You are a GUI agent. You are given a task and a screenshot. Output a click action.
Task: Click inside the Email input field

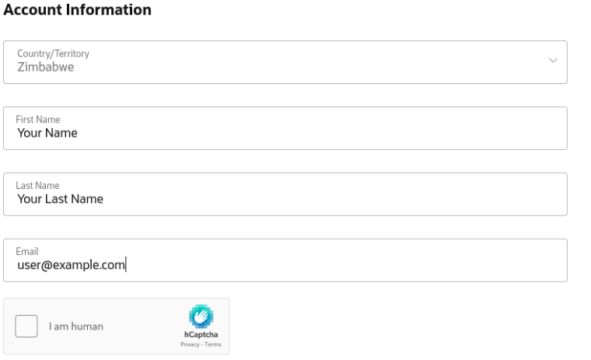[285, 260]
